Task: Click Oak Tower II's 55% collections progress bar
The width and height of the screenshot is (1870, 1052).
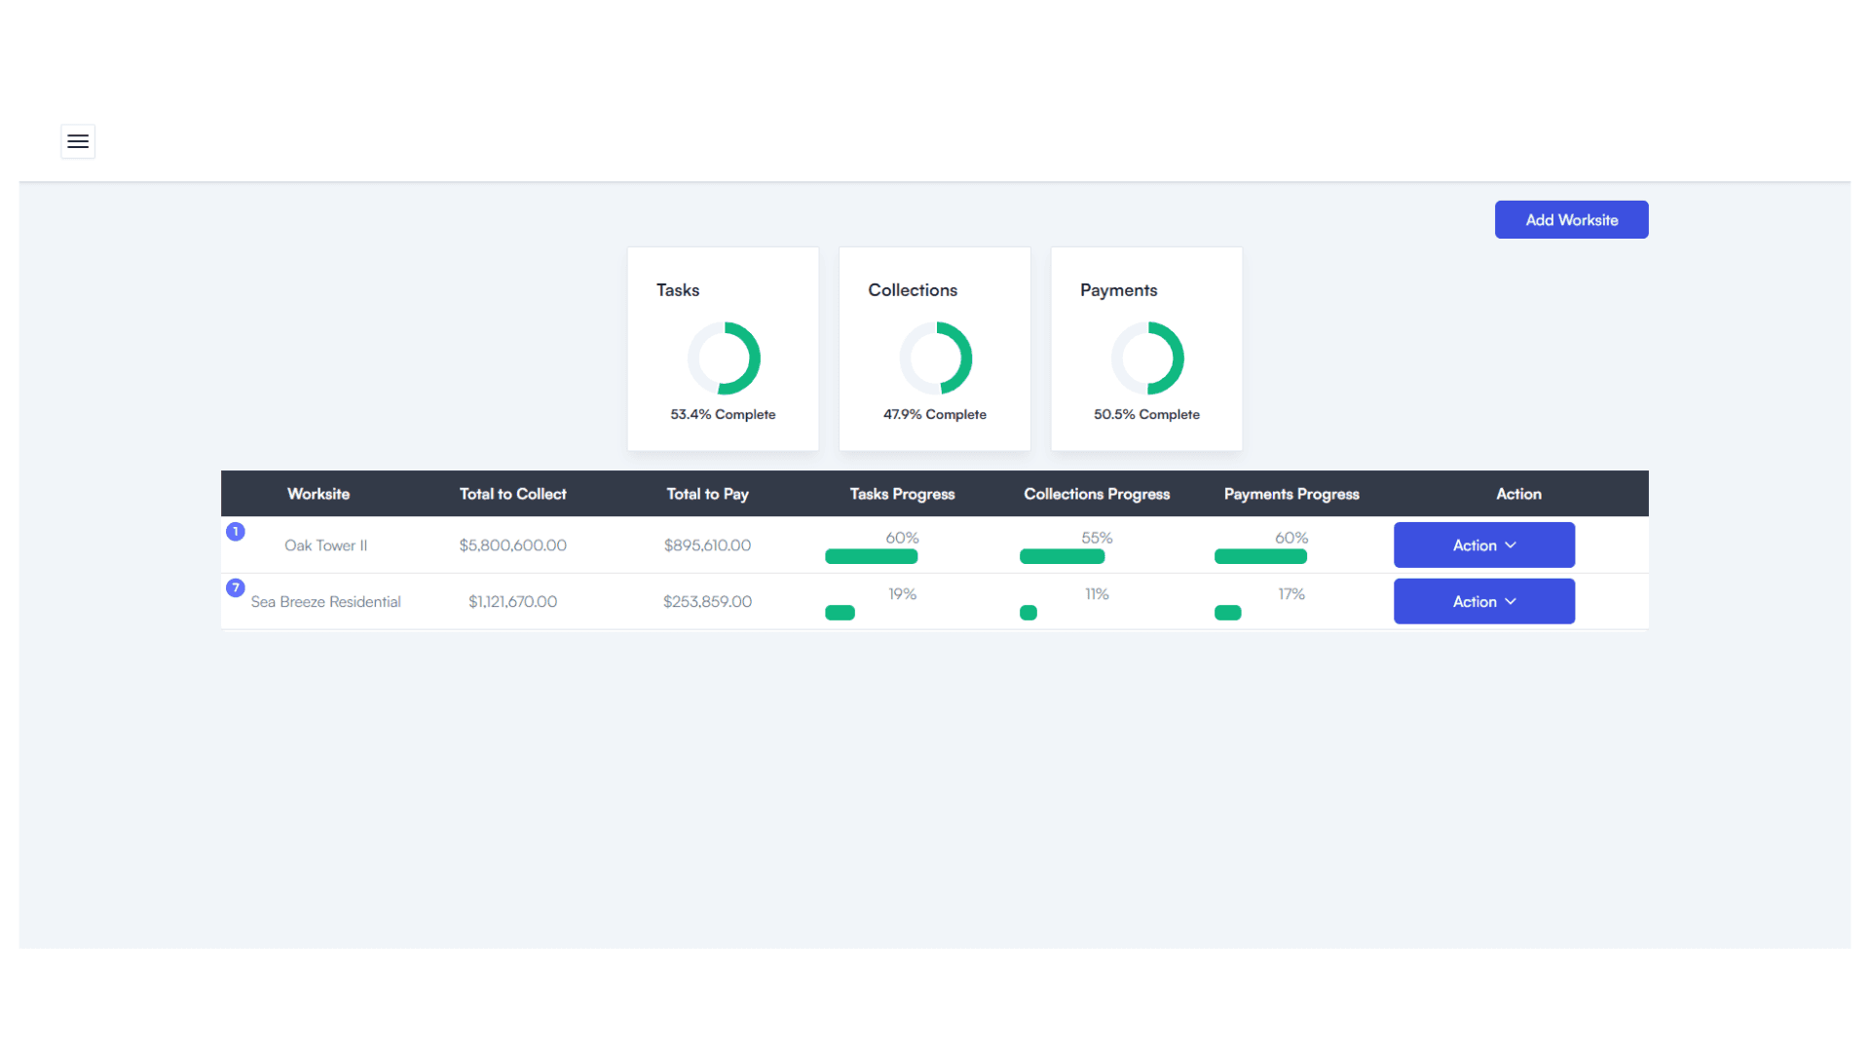Action: point(1062,557)
